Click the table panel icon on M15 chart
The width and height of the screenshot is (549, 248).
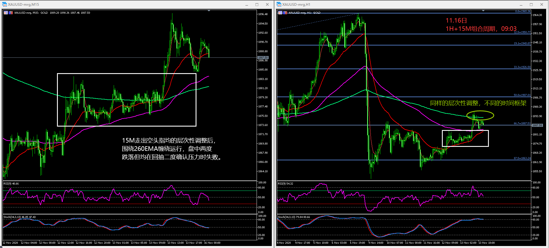pyautogui.click(x=6, y=13)
